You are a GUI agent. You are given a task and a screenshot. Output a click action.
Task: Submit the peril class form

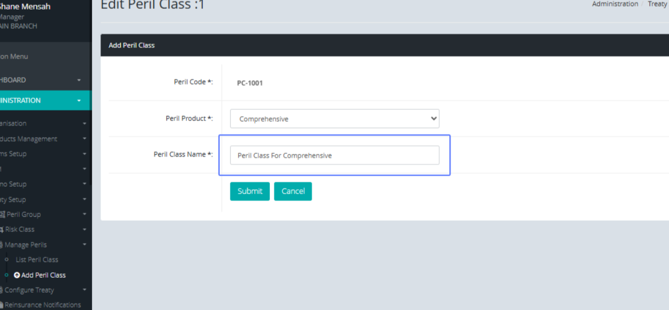point(250,191)
